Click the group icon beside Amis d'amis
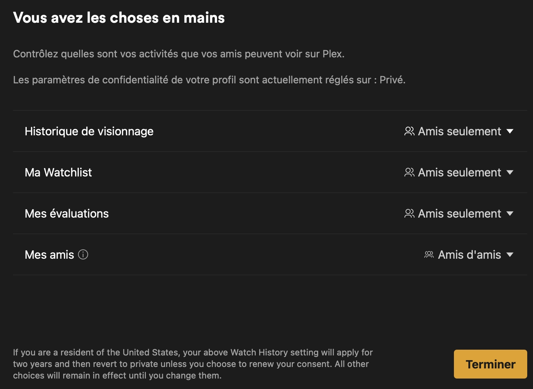This screenshot has height=389, width=533. click(429, 255)
